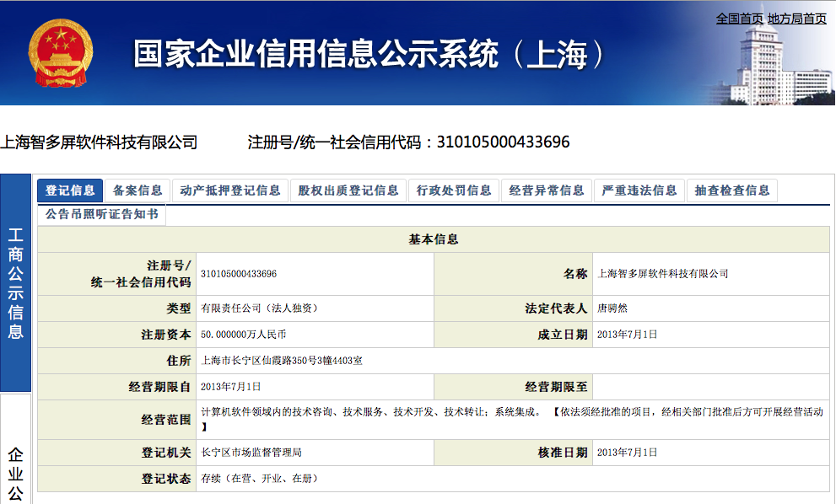Open the 地方局首页 link
The width and height of the screenshot is (836, 504).
point(796,19)
